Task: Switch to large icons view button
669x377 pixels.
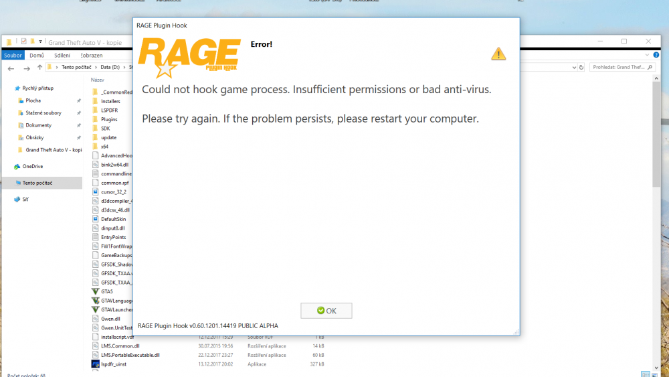Action: click(654, 374)
